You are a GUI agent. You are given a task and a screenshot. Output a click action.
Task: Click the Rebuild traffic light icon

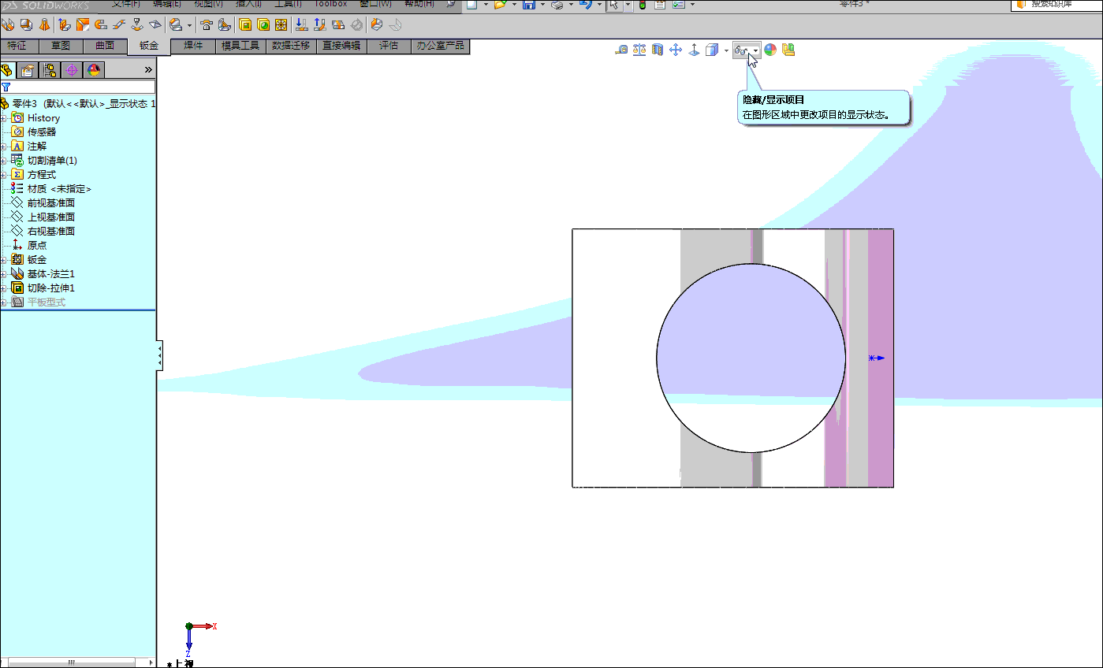[642, 5]
